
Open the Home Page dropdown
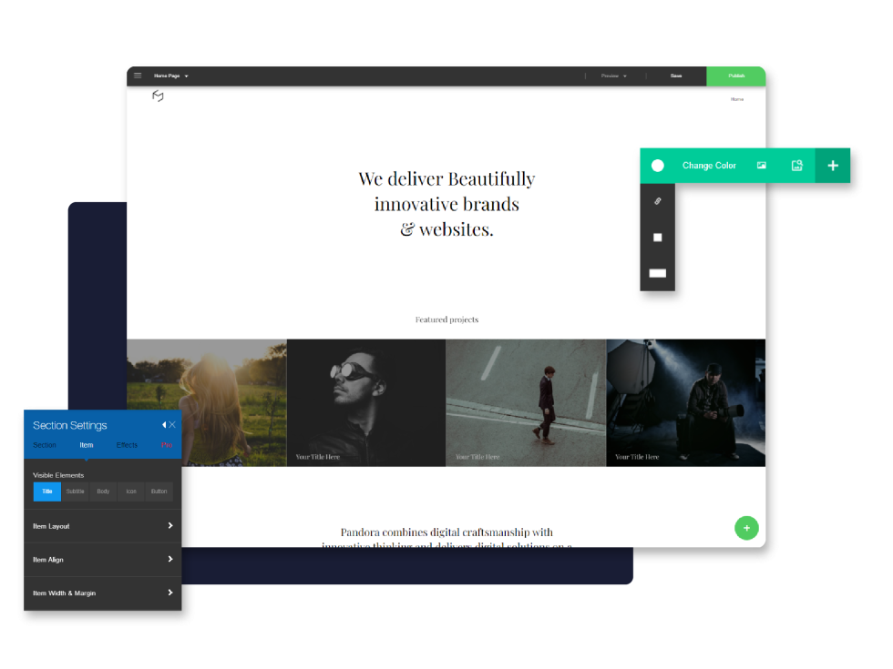171,76
